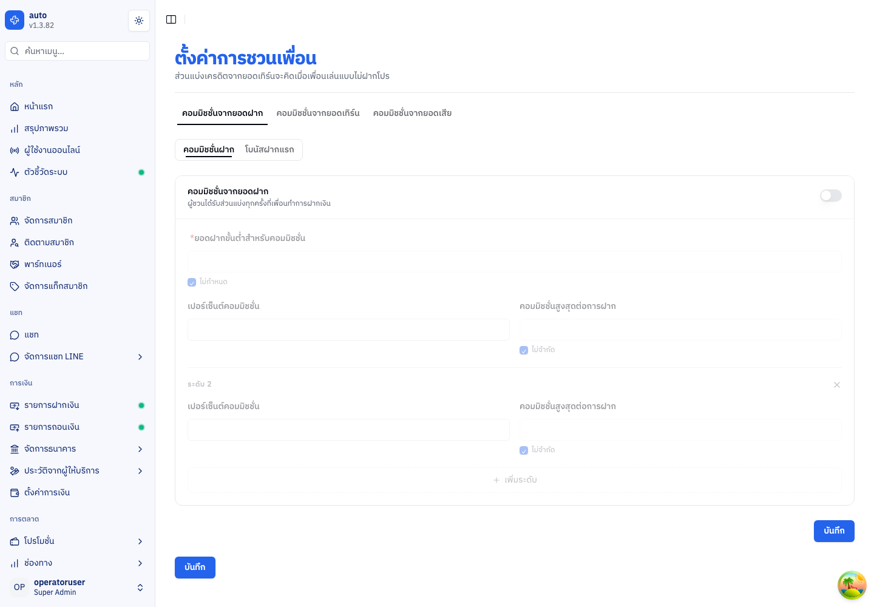Select คอมมิชชั่นจากยอดฝาก tab
This screenshot has height=607, width=874.
coord(222,113)
